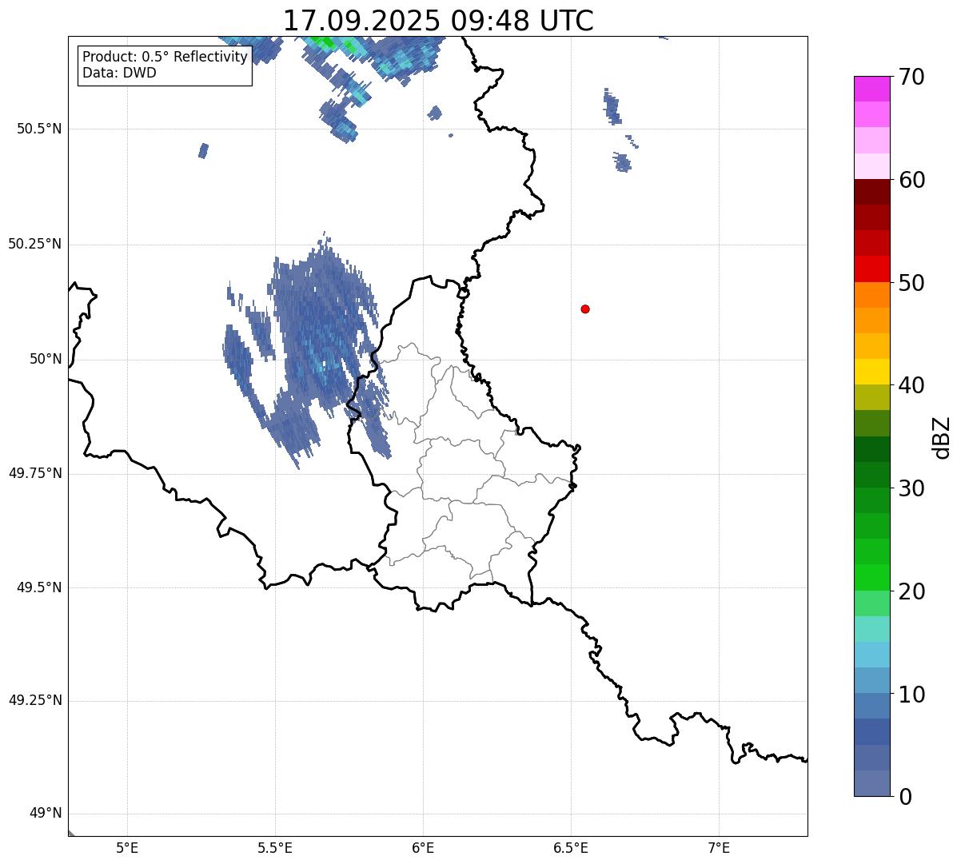Screen dimensions: 961x864
Task: Click the colorbar tick label 70
Action: click(911, 78)
